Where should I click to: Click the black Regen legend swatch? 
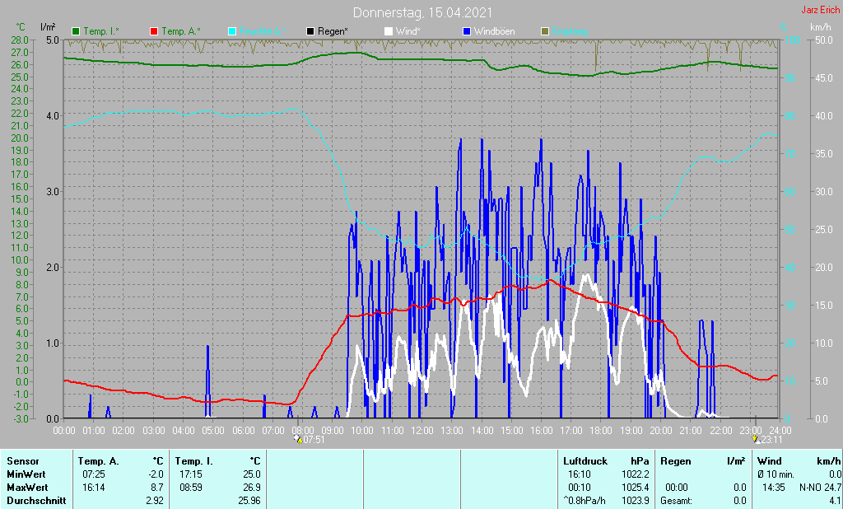[x=310, y=32]
